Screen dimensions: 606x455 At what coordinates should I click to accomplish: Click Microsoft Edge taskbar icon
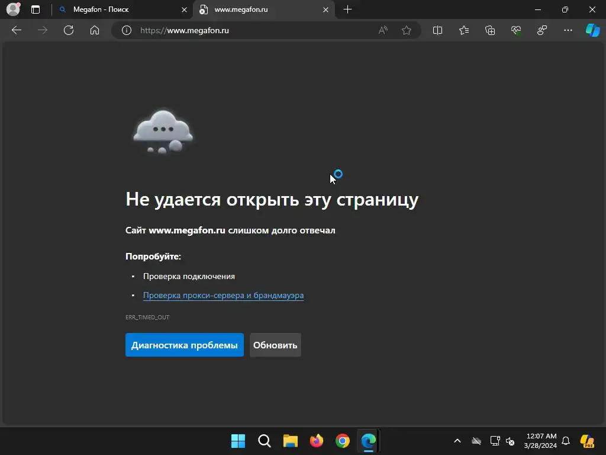pos(368,441)
